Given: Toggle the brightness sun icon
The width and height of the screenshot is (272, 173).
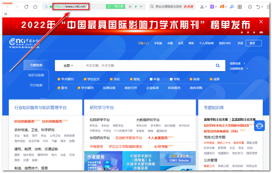Looking at the screenshot, I should pyautogui.click(x=250, y=7).
